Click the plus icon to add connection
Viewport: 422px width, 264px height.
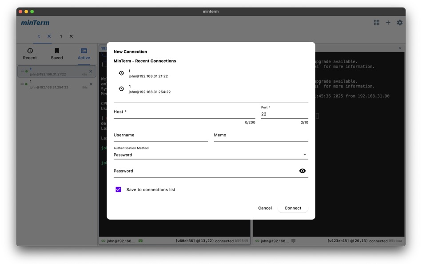(x=388, y=23)
